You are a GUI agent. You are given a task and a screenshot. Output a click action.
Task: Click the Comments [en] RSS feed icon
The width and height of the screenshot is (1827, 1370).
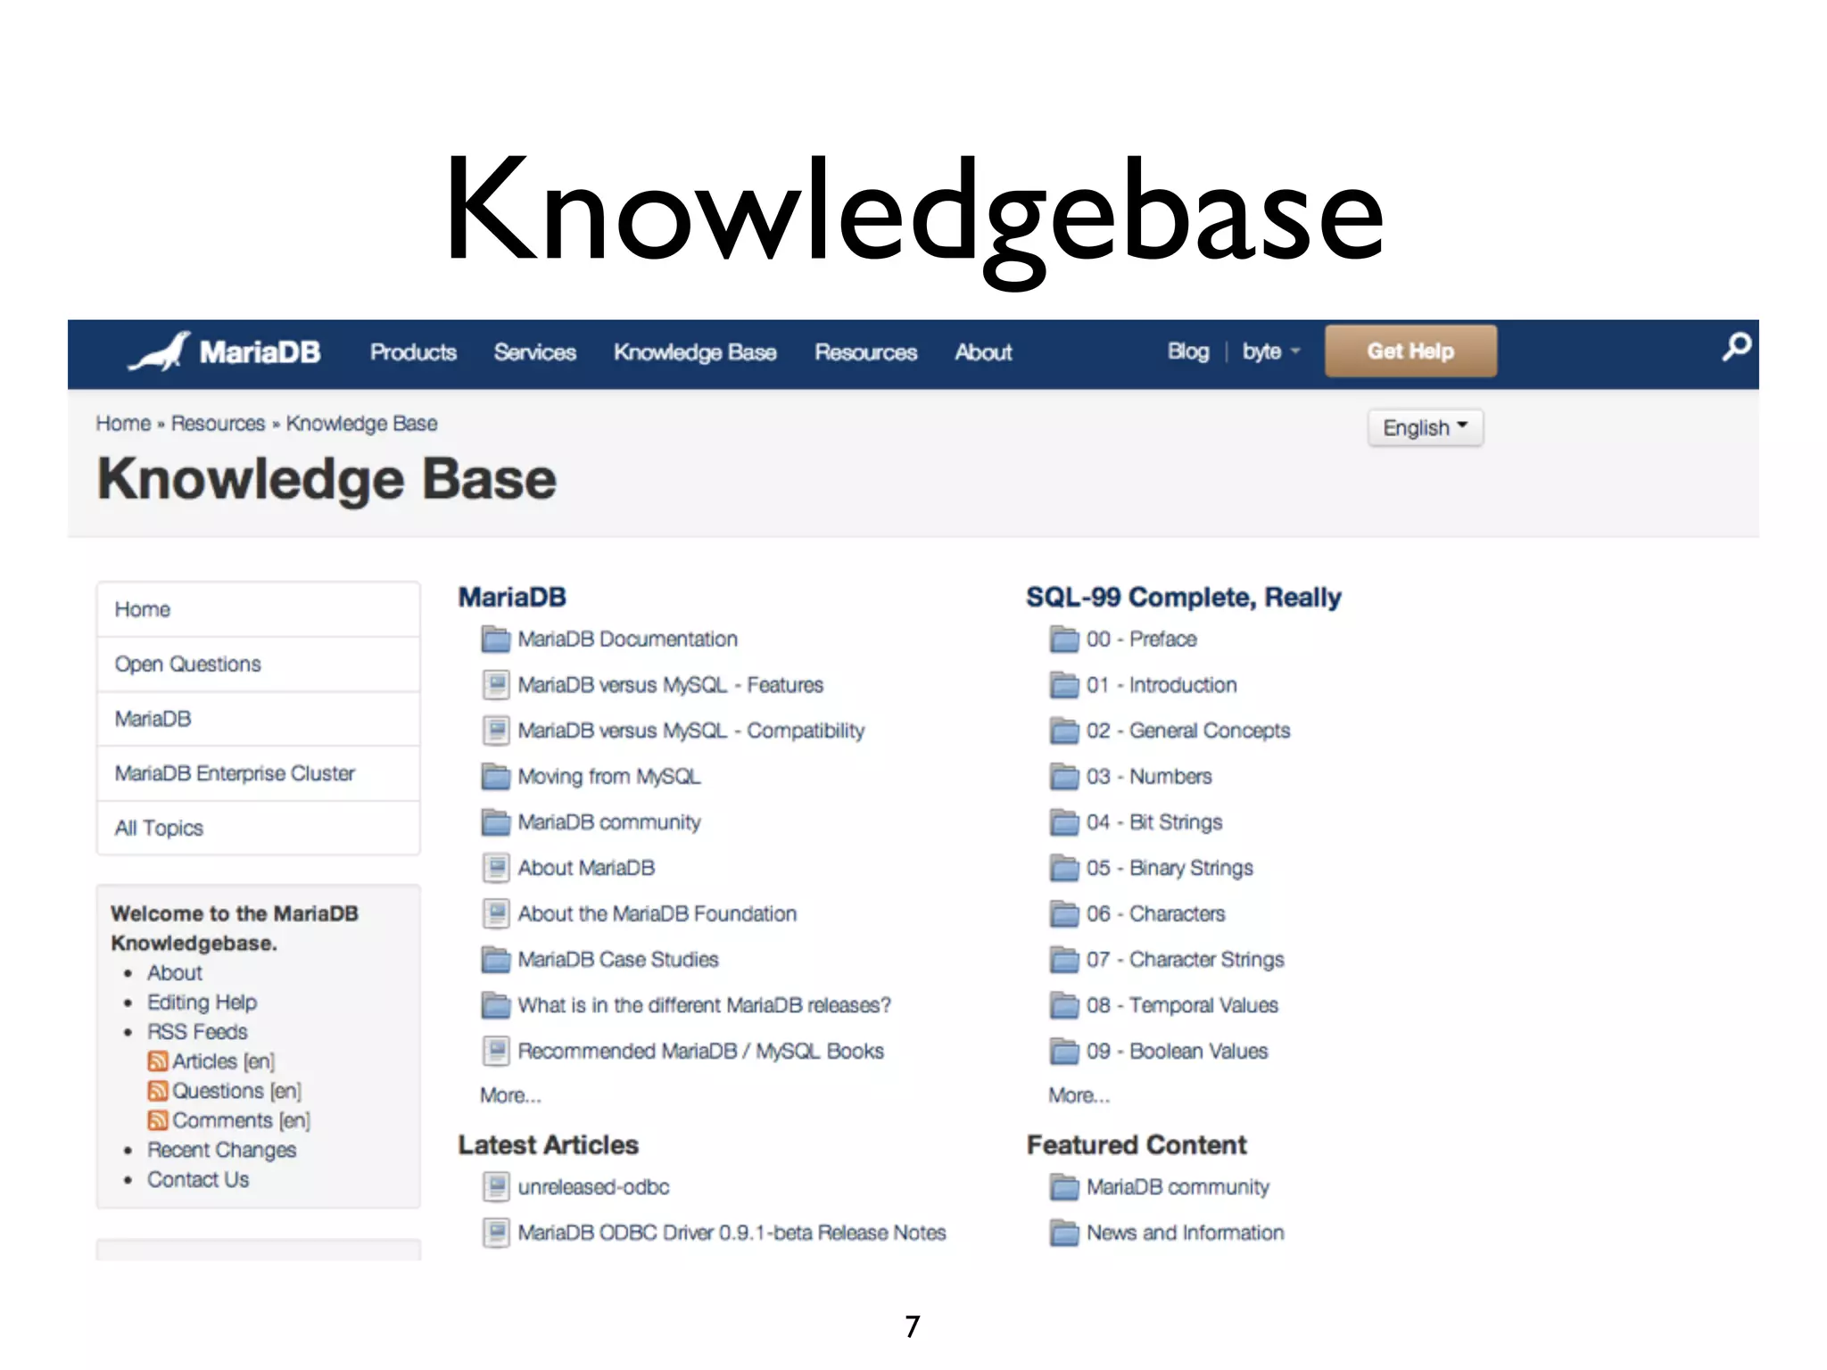click(x=158, y=1120)
